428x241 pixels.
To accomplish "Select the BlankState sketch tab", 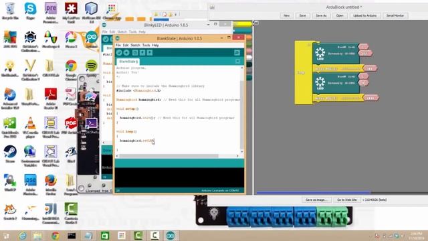I will point(128,62).
